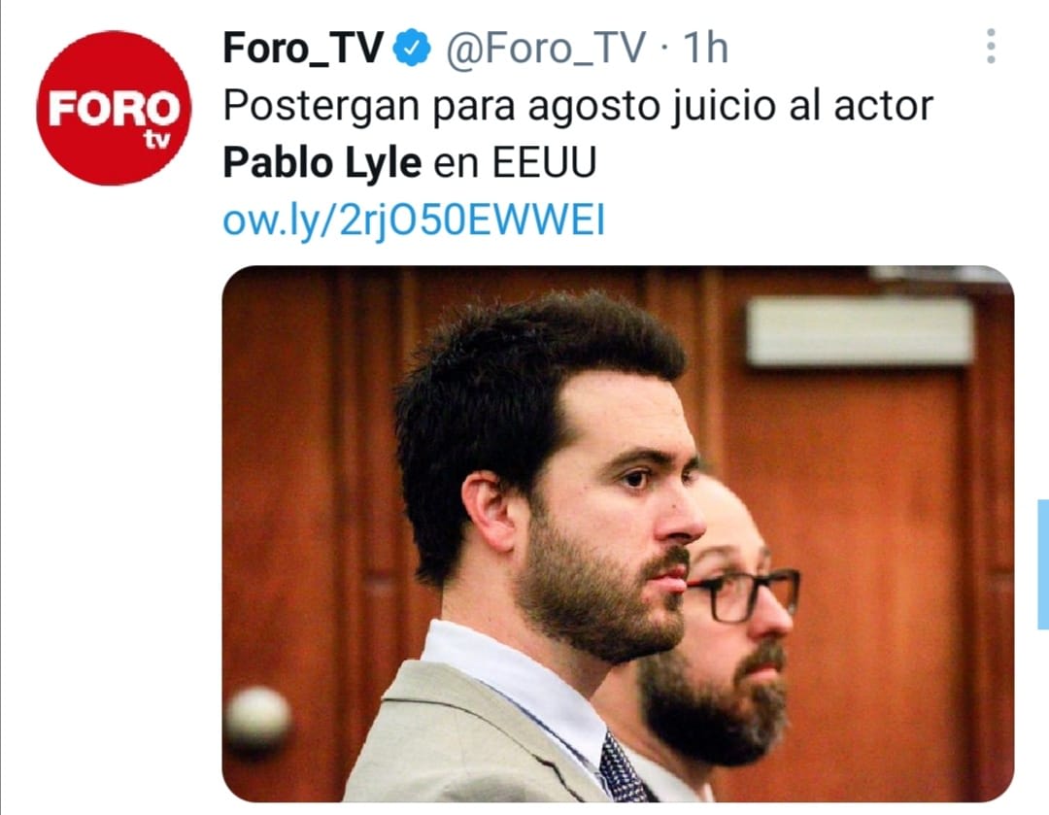Click the white FORO lettering in the logo
The image size is (1049, 815).
point(115,109)
